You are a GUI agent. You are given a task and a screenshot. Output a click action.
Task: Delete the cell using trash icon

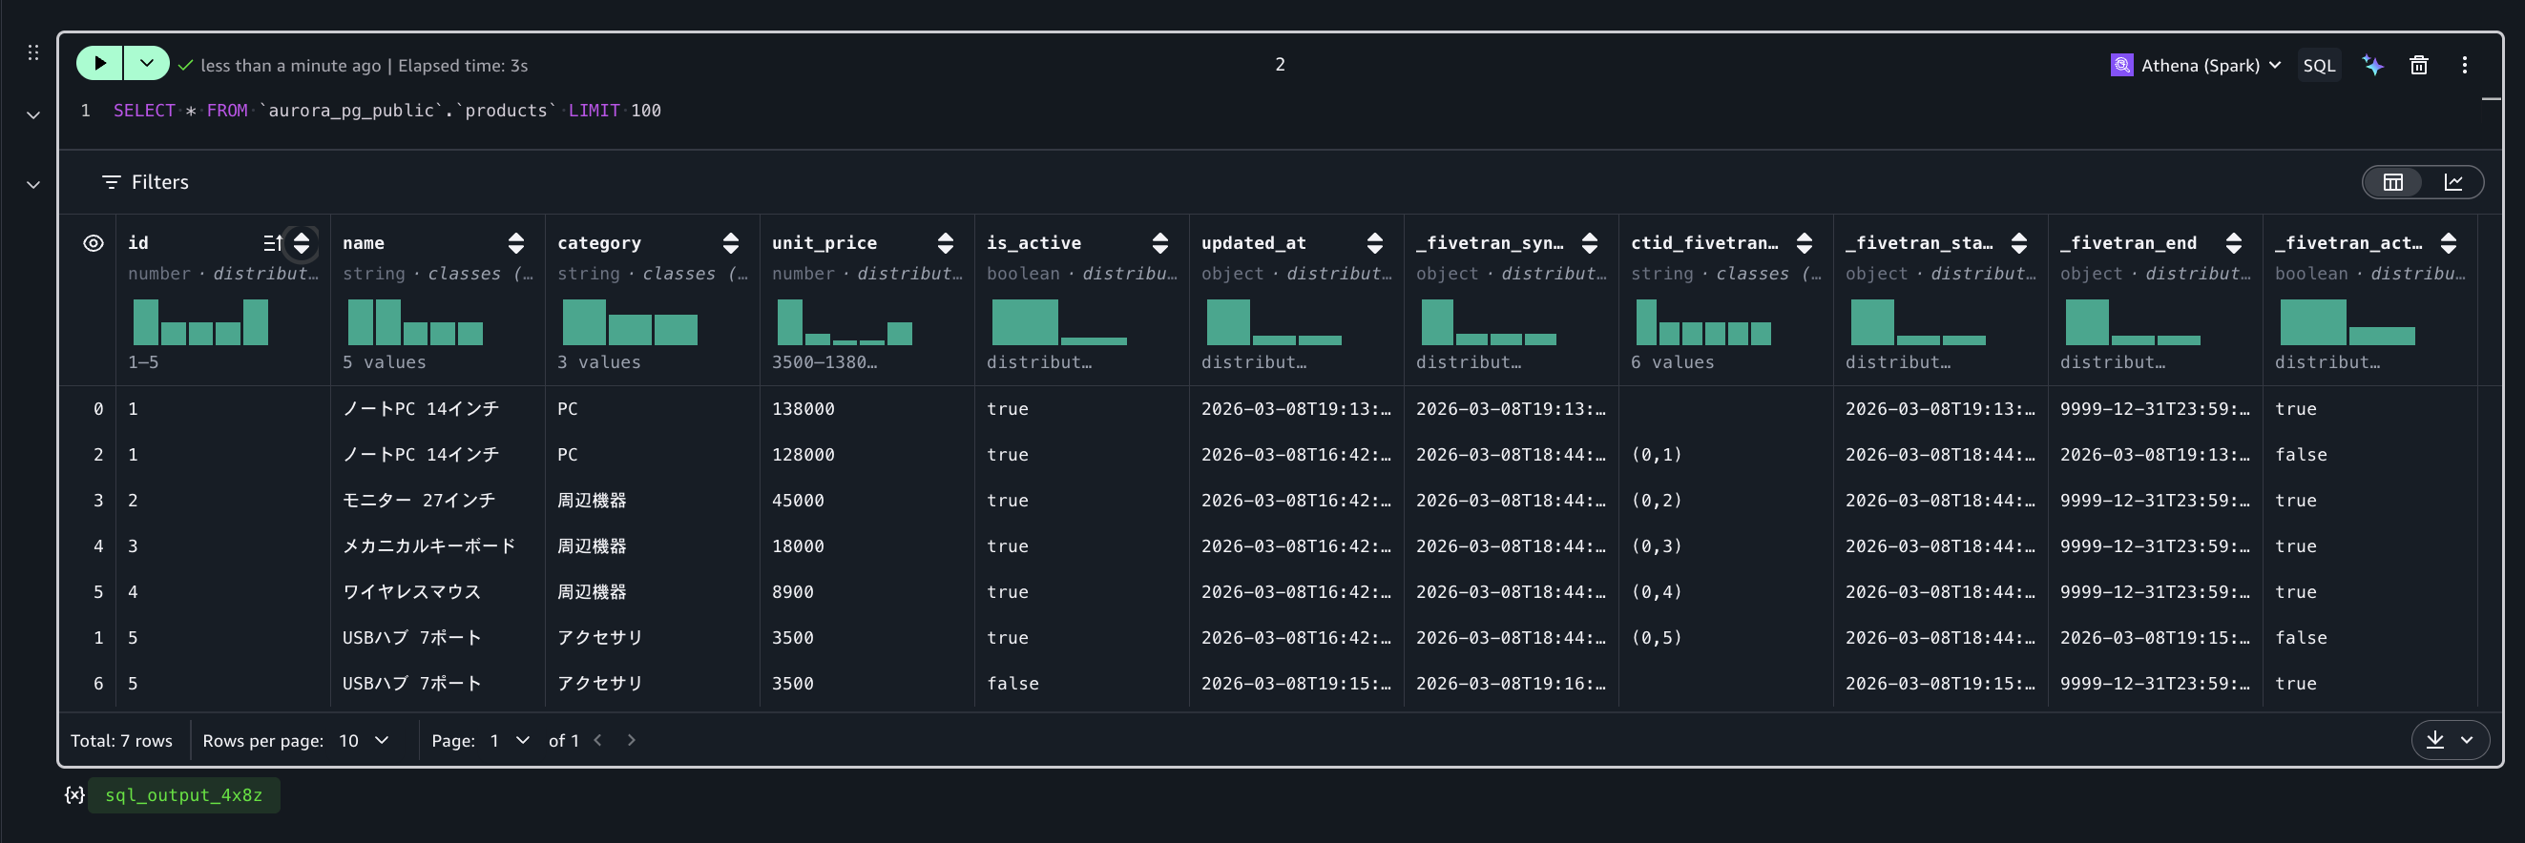click(x=2418, y=66)
